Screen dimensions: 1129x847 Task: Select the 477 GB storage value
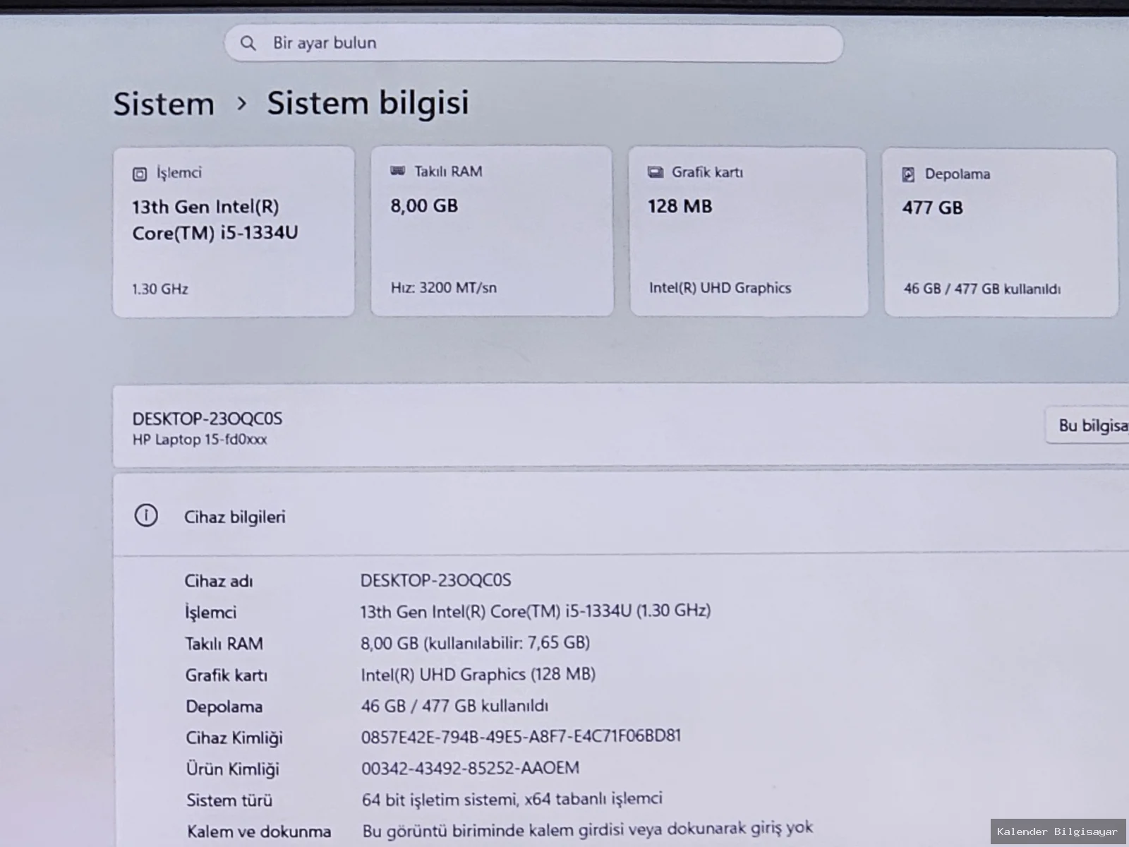pyautogui.click(x=932, y=208)
